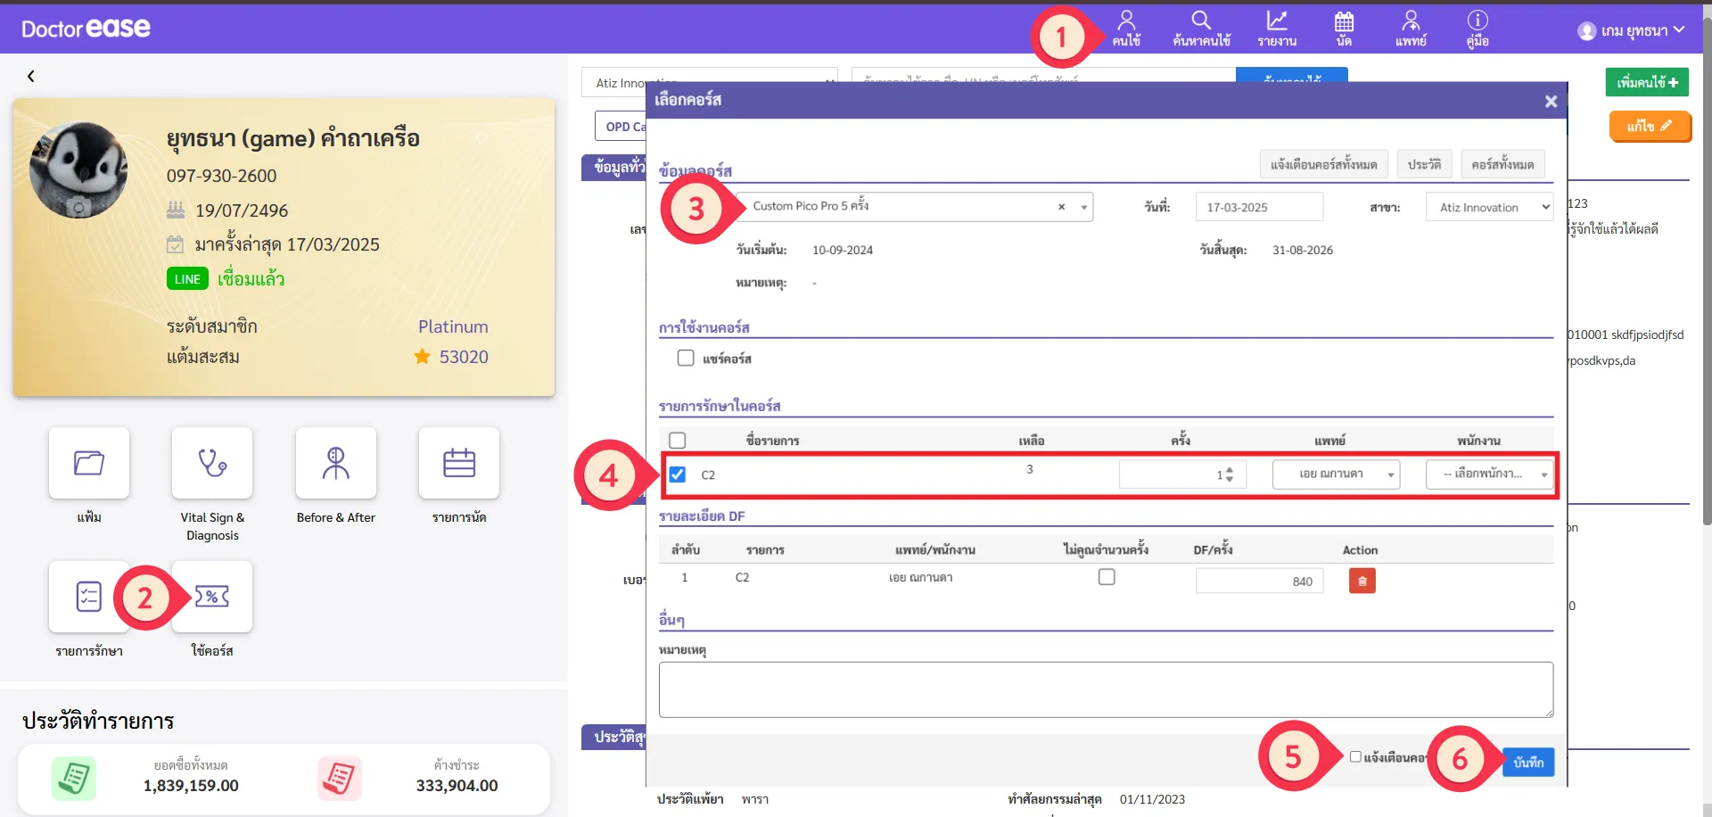
Task: Open Vital Sign & Diagnosis stethoscope icon
Action: (212, 463)
